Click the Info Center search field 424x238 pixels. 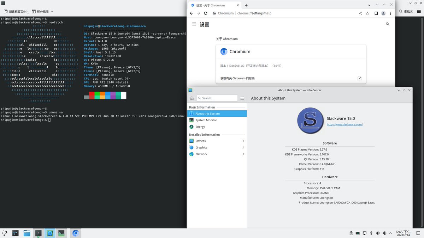[x=217, y=98]
